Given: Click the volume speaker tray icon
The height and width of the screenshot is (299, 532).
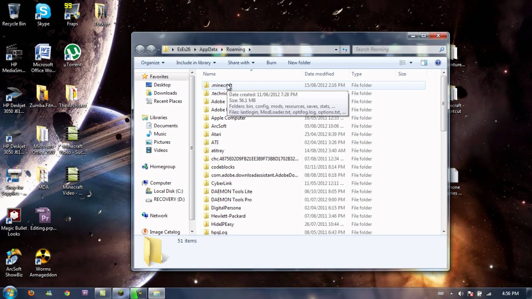Looking at the screenshot, I should [x=461, y=293].
